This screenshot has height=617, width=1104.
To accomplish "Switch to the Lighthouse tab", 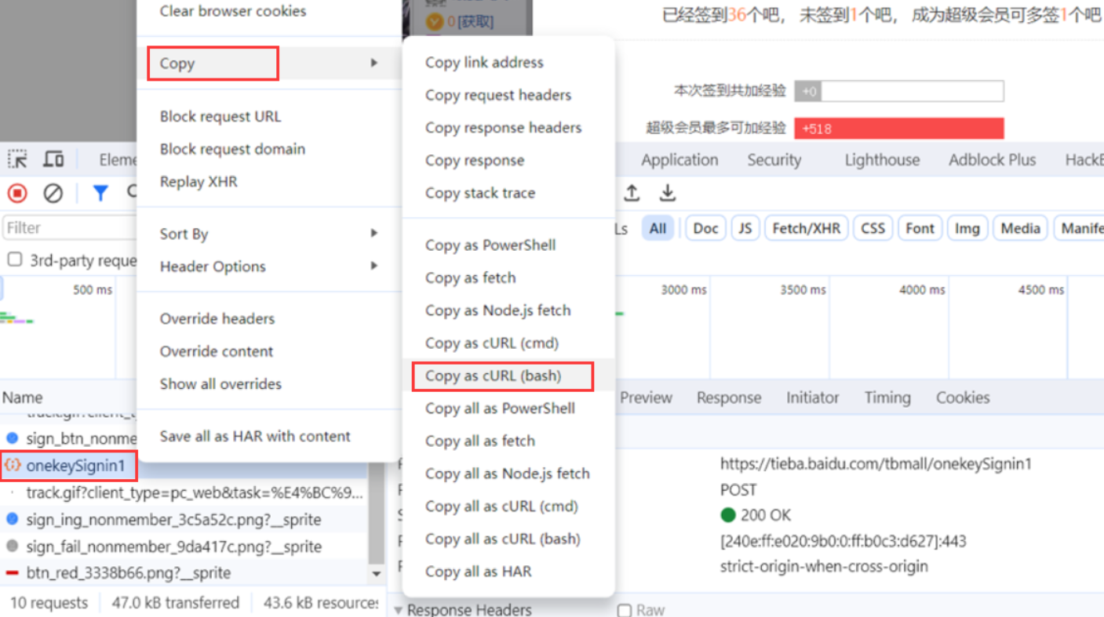I will coord(882,160).
